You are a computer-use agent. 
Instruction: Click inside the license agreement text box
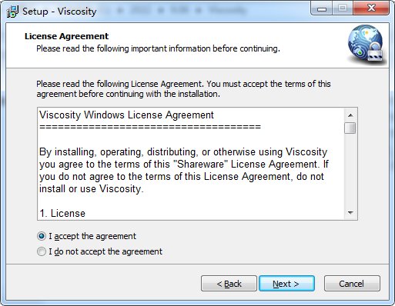coord(191,164)
